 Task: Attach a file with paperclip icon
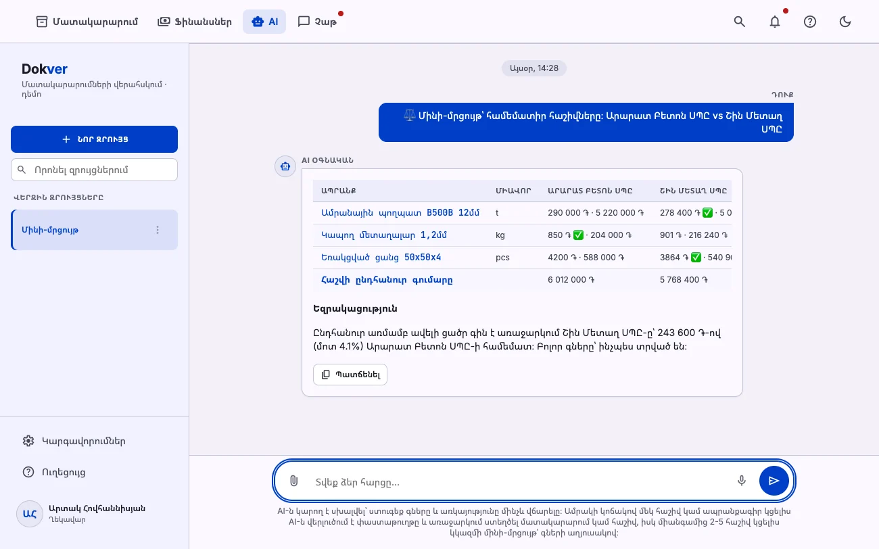click(293, 481)
